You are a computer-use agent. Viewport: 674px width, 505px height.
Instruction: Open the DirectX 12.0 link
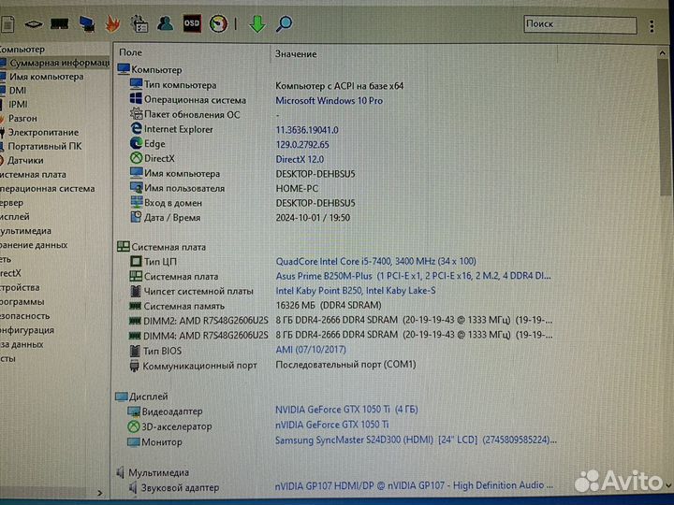tap(300, 159)
